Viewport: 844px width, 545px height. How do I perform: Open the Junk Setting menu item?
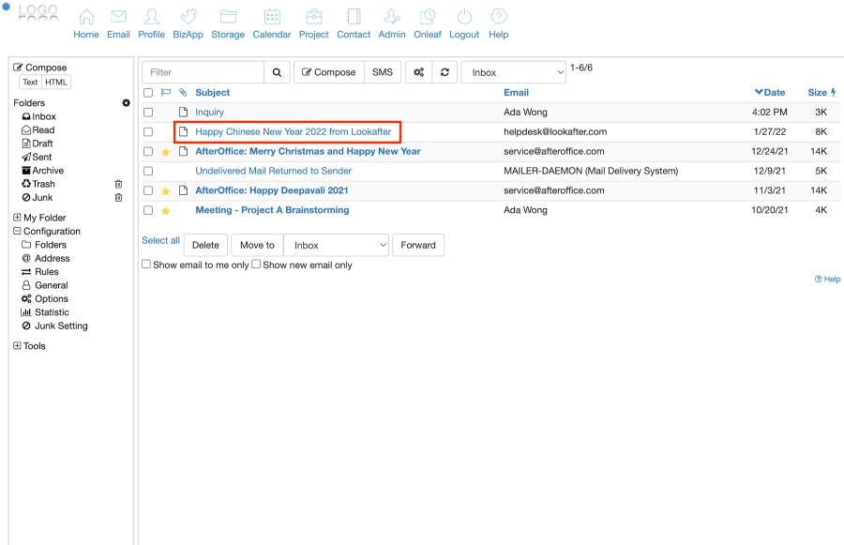coord(61,326)
